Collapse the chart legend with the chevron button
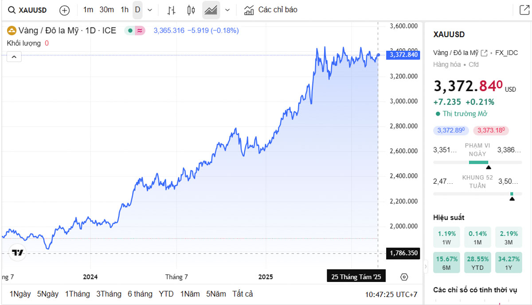Viewport: 532px width, 305px height. click(x=14, y=57)
